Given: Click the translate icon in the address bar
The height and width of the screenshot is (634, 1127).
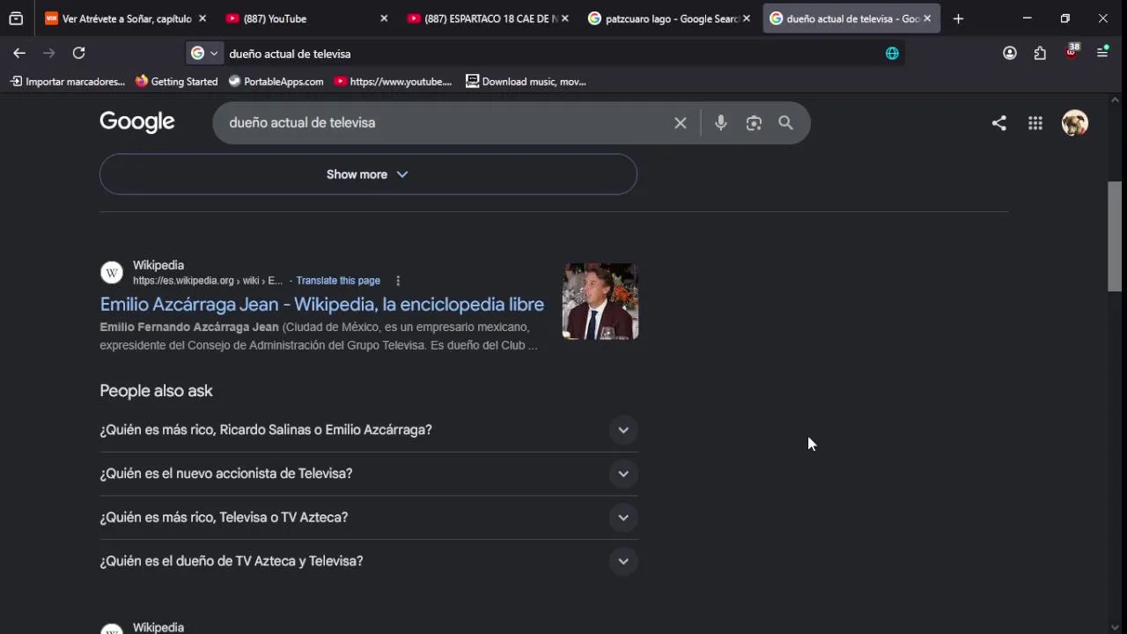Looking at the screenshot, I should coord(892,54).
